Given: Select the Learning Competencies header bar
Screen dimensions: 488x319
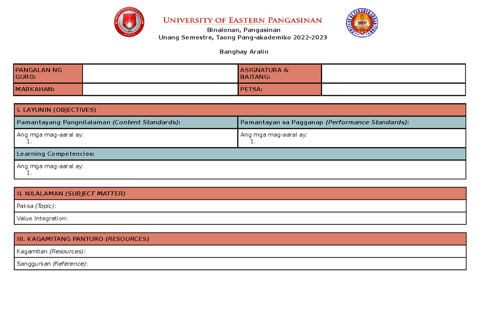Looking at the screenshot, I should click(240, 154).
